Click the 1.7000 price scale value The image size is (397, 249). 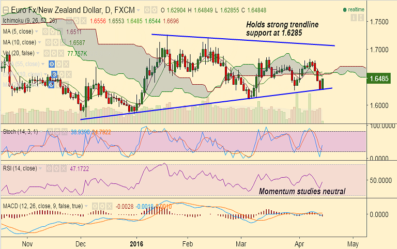[379, 50]
